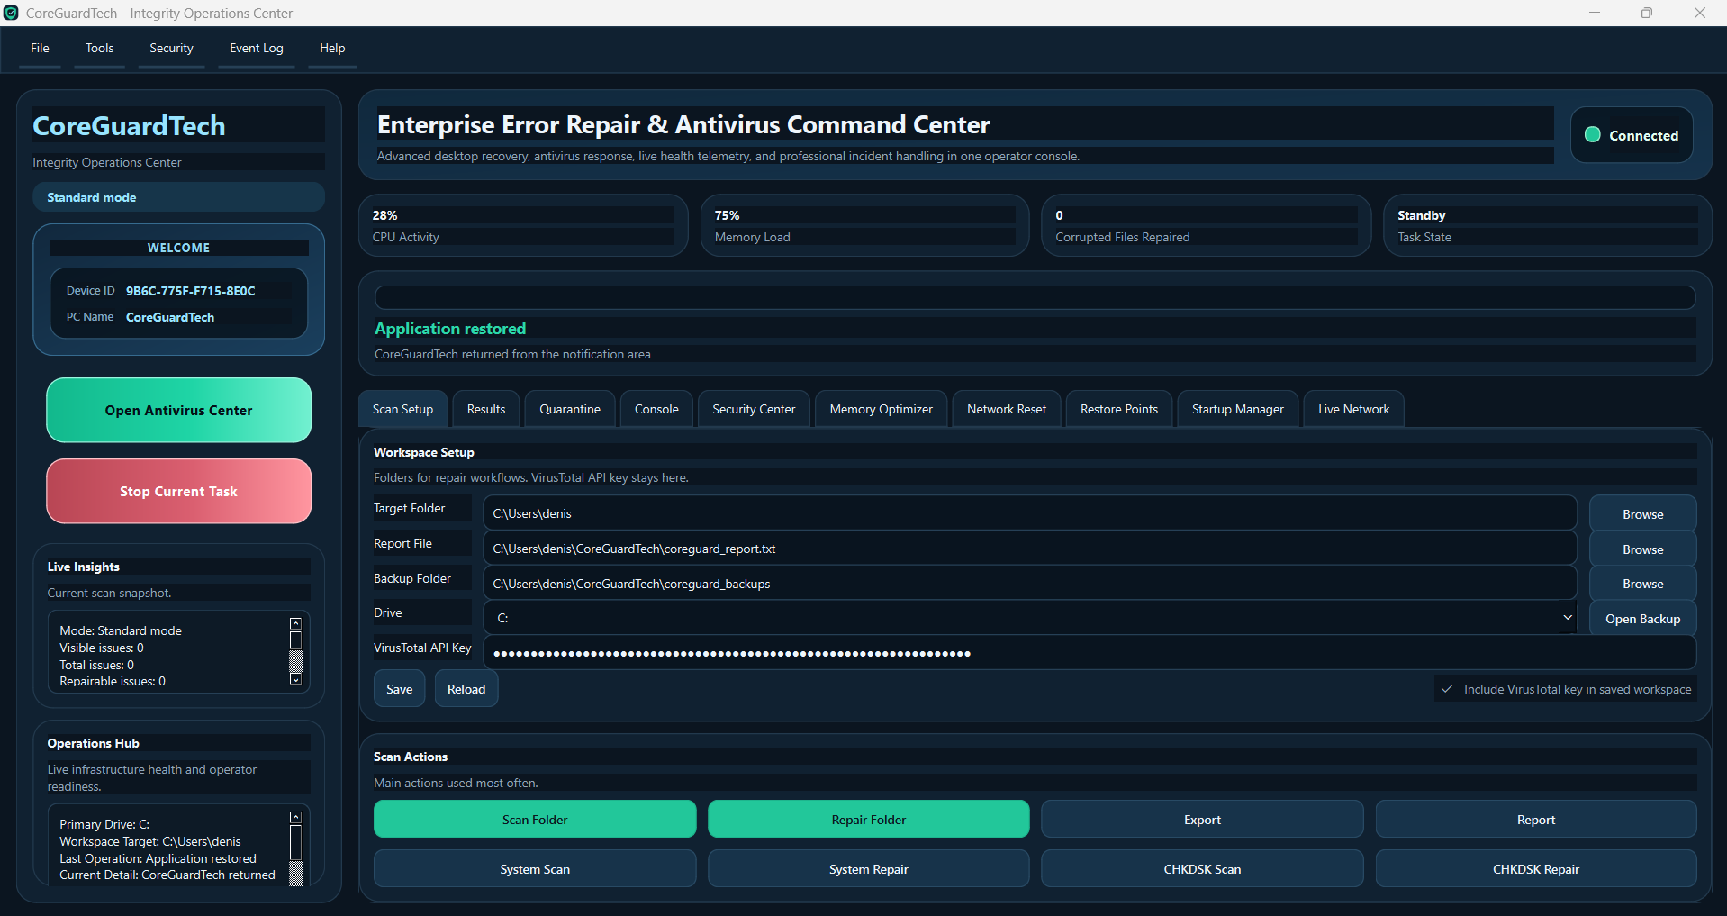Open the Tools menu

(x=98, y=48)
